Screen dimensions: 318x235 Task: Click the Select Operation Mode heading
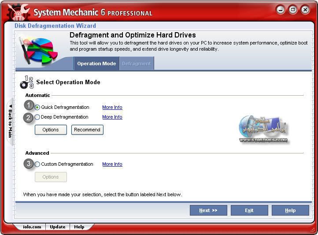coord(68,82)
